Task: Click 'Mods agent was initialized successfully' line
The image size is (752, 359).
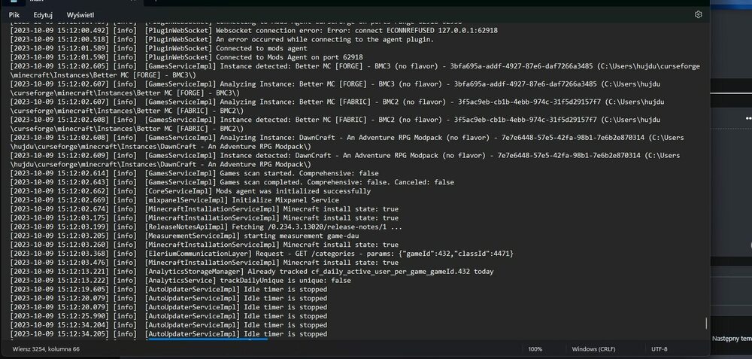Action: pyautogui.click(x=190, y=191)
